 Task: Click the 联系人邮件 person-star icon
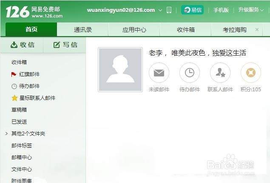pos(220,73)
